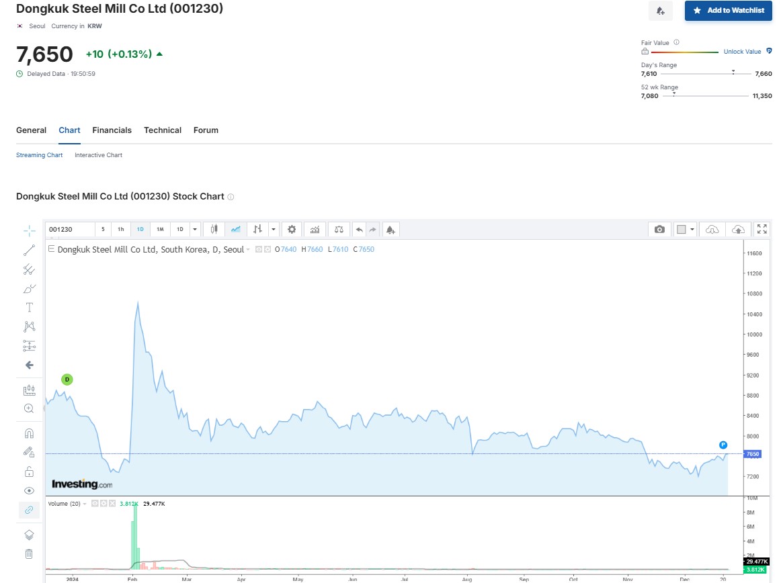This screenshot has width=781, height=583.
Task: Open the General tab
Action: click(x=32, y=130)
